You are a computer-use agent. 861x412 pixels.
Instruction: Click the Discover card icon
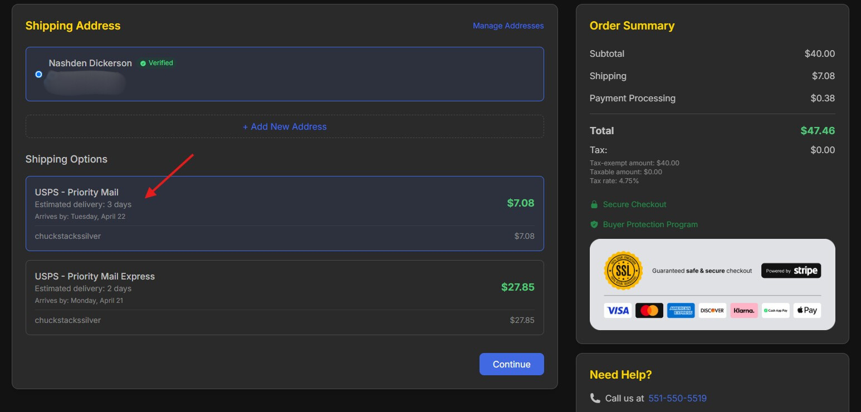[712, 311]
